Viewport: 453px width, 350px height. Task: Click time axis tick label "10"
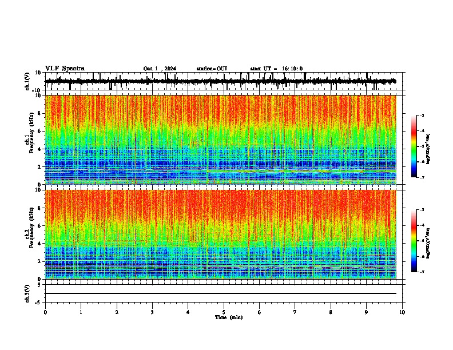(x=402, y=312)
